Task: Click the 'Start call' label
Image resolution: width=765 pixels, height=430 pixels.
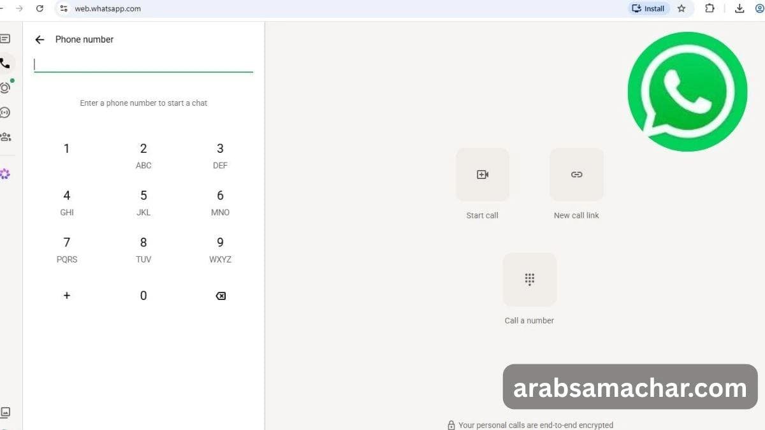Action: click(482, 215)
